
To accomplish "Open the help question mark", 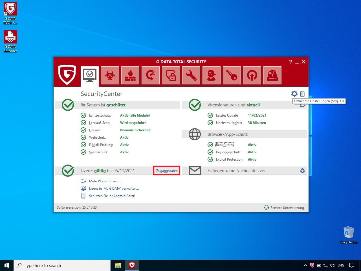I will [290, 62].
